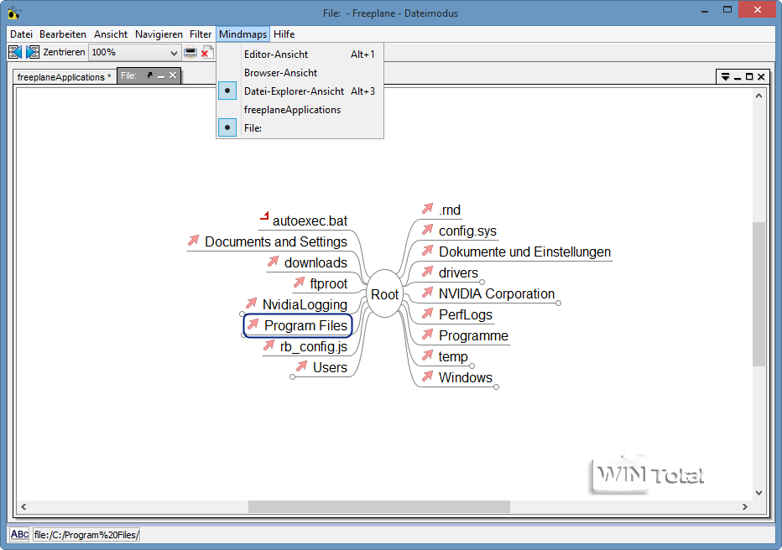Image resolution: width=782 pixels, height=550 pixels.
Task: Click the link arrow icon beside rb_config.js
Action: [268, 345]
